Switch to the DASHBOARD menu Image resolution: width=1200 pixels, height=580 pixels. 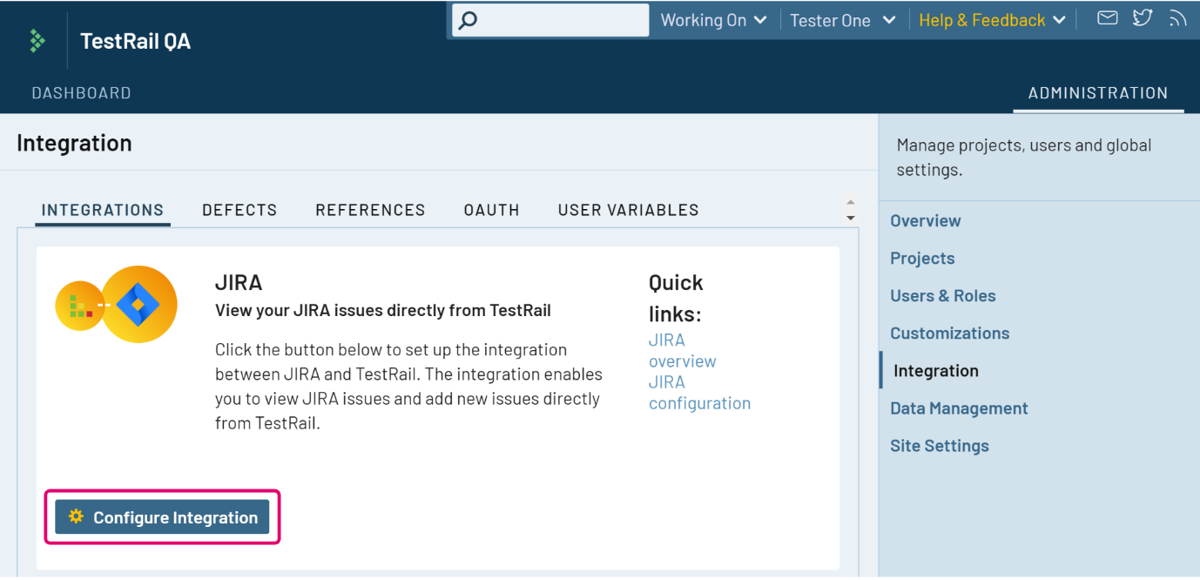[81, 92]
